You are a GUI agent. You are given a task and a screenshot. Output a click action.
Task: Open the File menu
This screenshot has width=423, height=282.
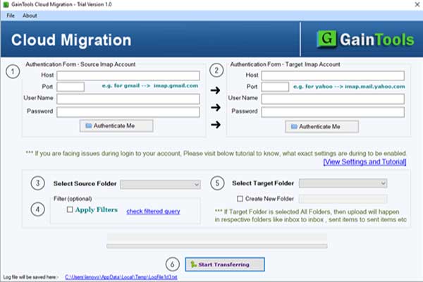[x=11, y=16]
